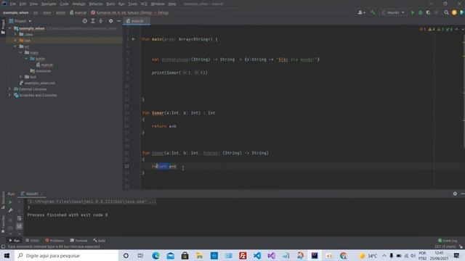
Task: Open the Terminal tool window
Action: pyautogui.click(x=78, y=240)
